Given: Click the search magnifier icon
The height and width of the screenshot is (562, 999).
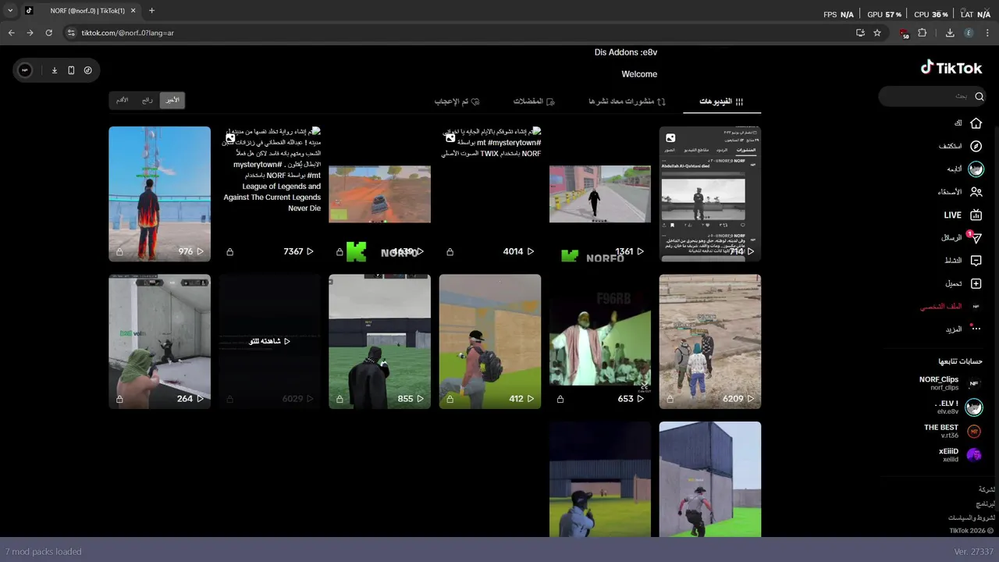Looking at the screenshot, I should point(979,96).
